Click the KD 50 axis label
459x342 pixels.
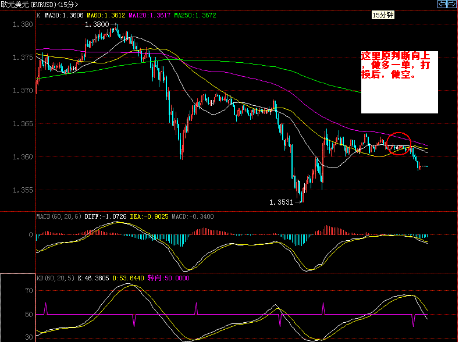coord(29,315)
